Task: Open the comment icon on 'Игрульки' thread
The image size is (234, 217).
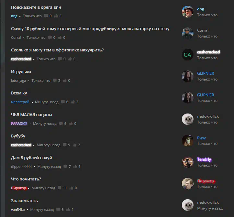Action: (x=55, y=81)
